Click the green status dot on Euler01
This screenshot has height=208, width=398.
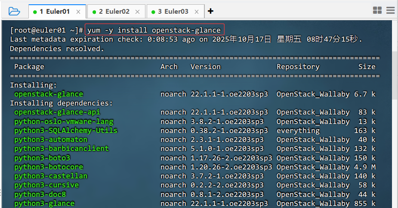click(35, 12)
